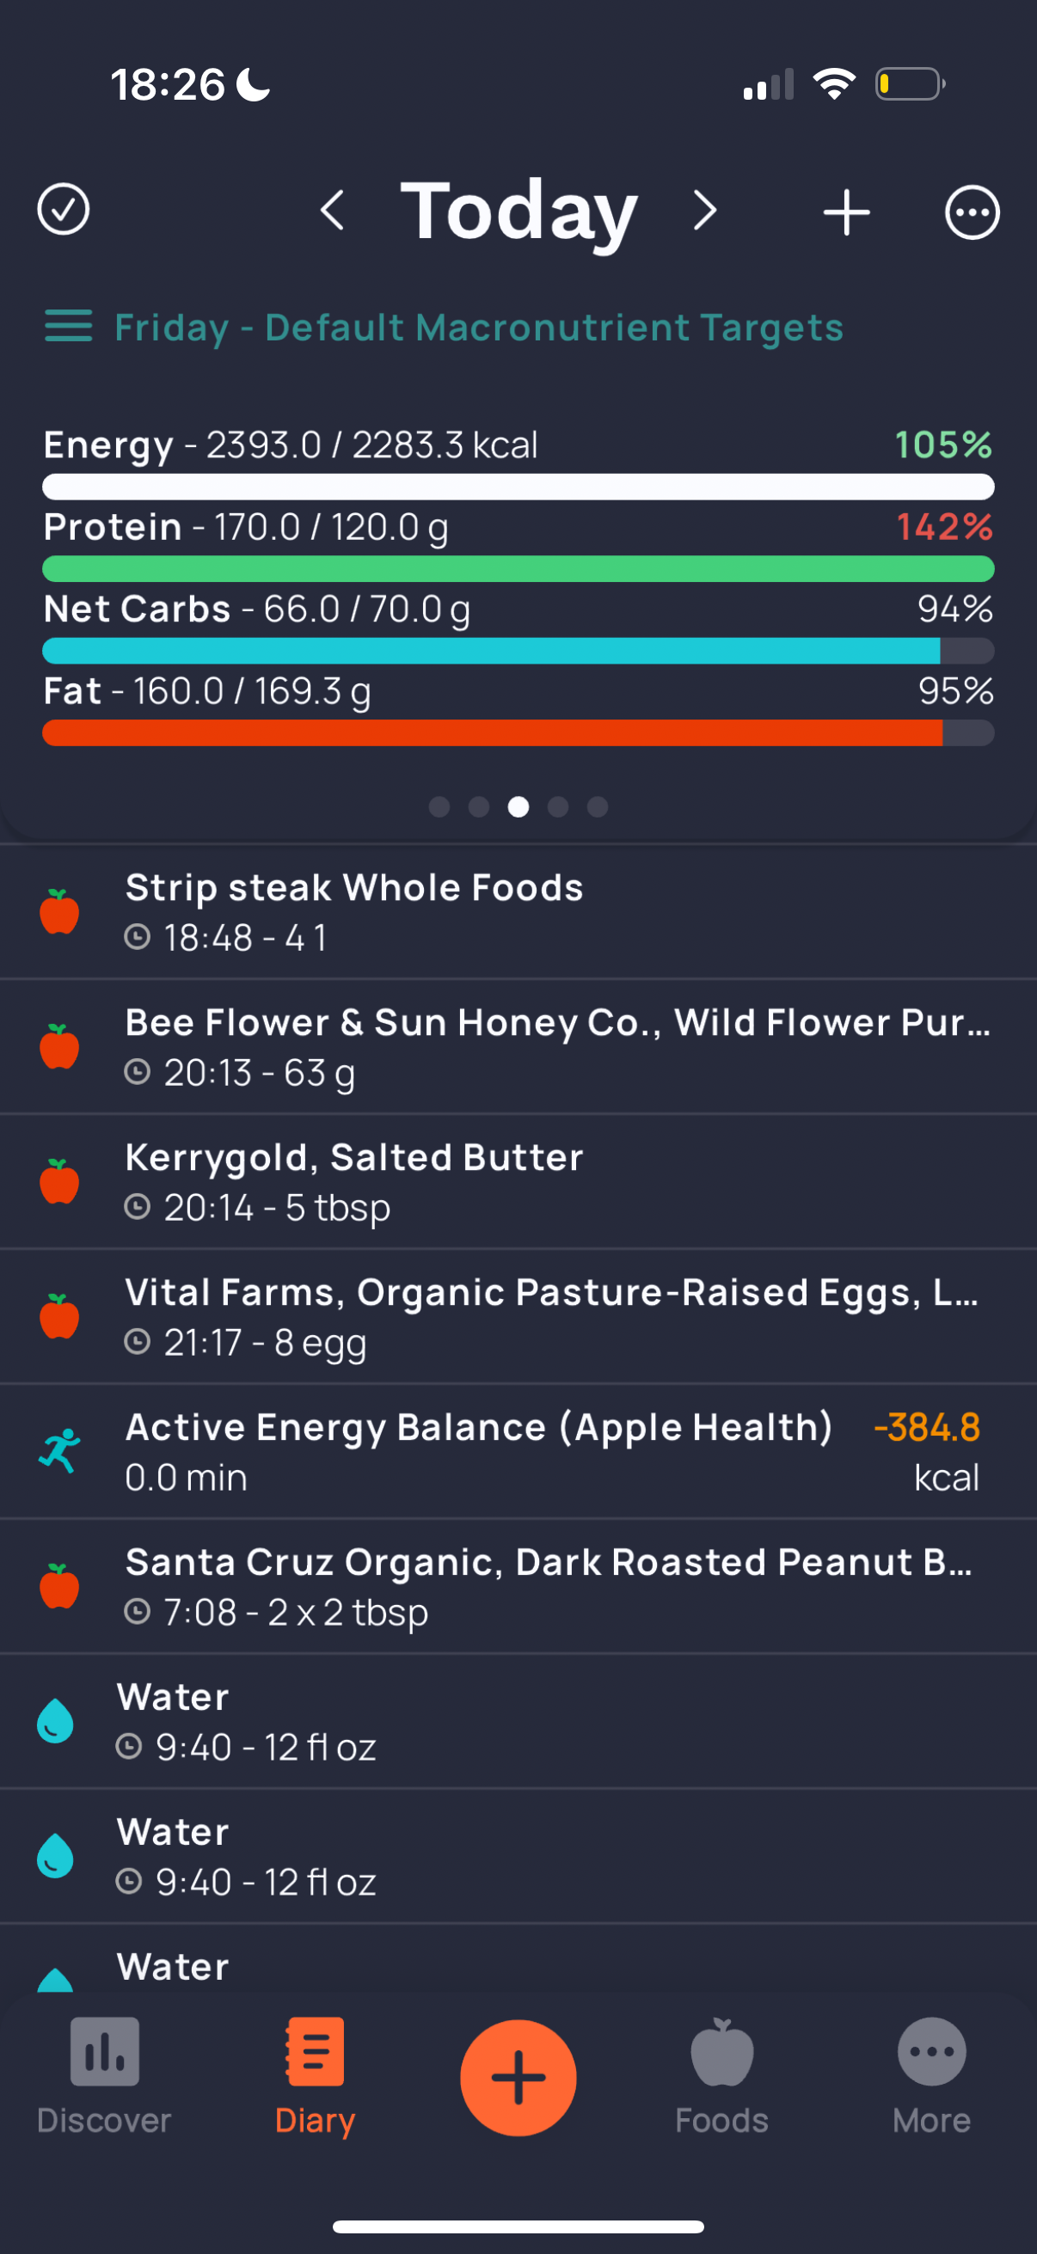This screenshot has width=1037, height=2254.
Task: Open the Today date title picker
Action: (519, 211)
